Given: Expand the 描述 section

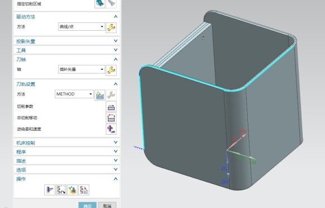Looking at the screenshot, I should pos(116,160).
